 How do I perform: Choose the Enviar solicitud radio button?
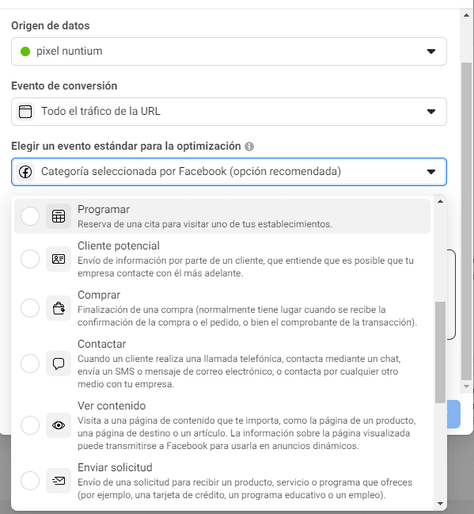pyautogui.click(x=30, y=481)
